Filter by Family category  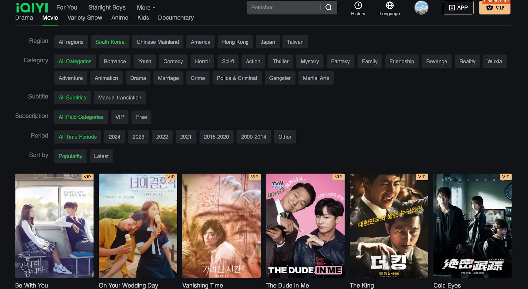coord(370,61)
